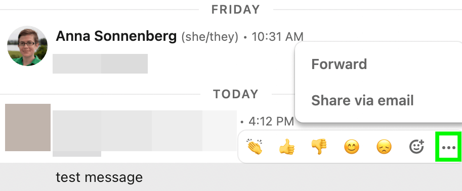React with the clapping hands emoji
The height and width of the screenshot is (191, 462).
[255, 147]
